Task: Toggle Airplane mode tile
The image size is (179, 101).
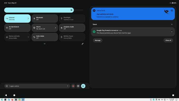Action: click(x=72, y=28)
